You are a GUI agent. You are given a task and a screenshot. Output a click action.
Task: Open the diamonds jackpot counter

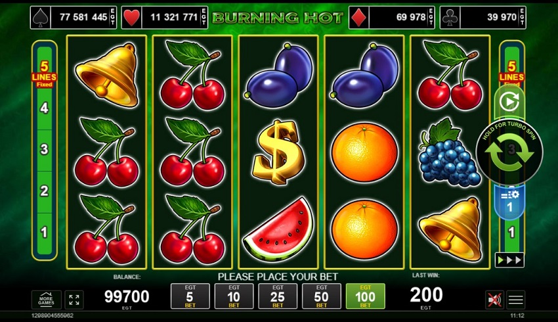click(392, 18)
